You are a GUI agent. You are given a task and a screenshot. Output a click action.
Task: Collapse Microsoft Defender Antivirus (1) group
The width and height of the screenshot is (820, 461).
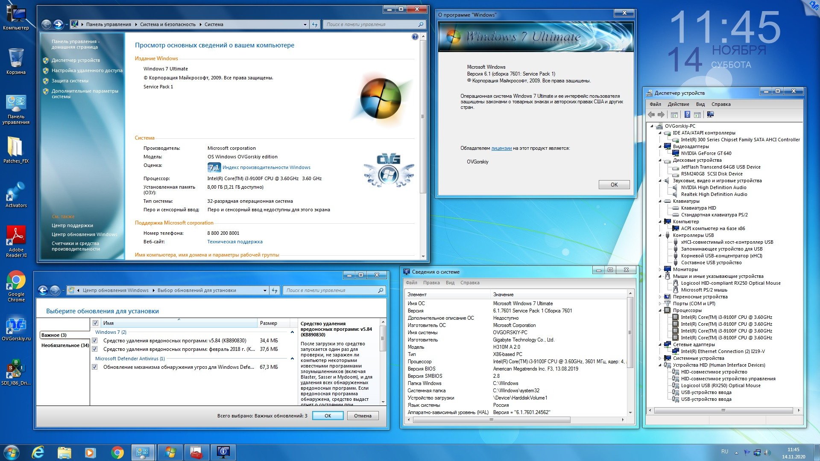[x=292, y=359]
